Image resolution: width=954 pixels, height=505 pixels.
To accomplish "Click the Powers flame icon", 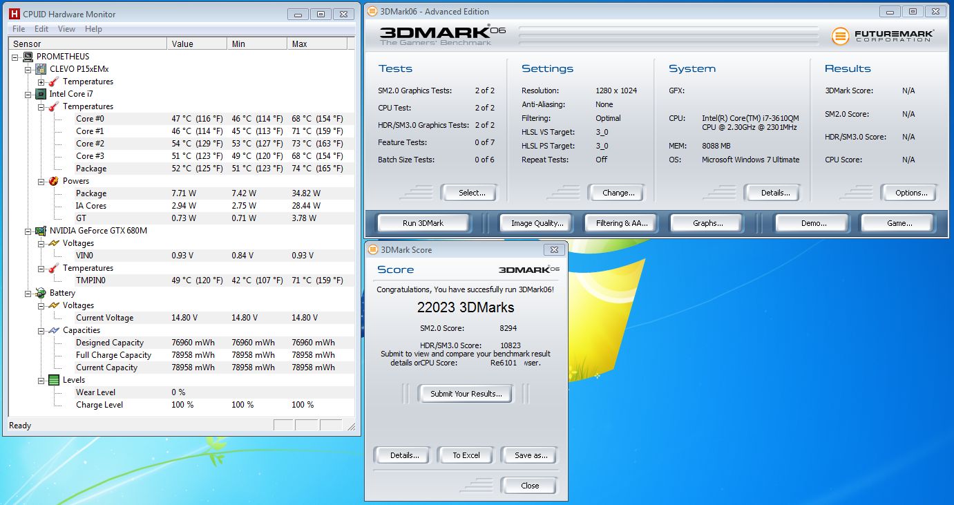I will coord(54,181).
